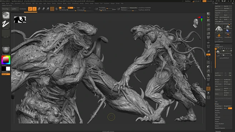Pick a hue in the color picker

tap(6, 60)
